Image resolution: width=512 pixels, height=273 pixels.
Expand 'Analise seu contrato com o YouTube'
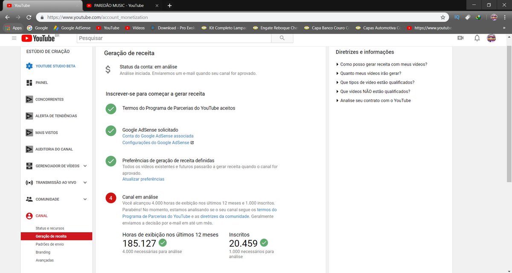pos(373,101)
